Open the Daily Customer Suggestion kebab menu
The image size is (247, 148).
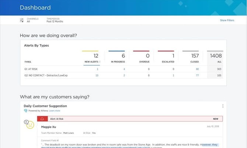(223, 106)
